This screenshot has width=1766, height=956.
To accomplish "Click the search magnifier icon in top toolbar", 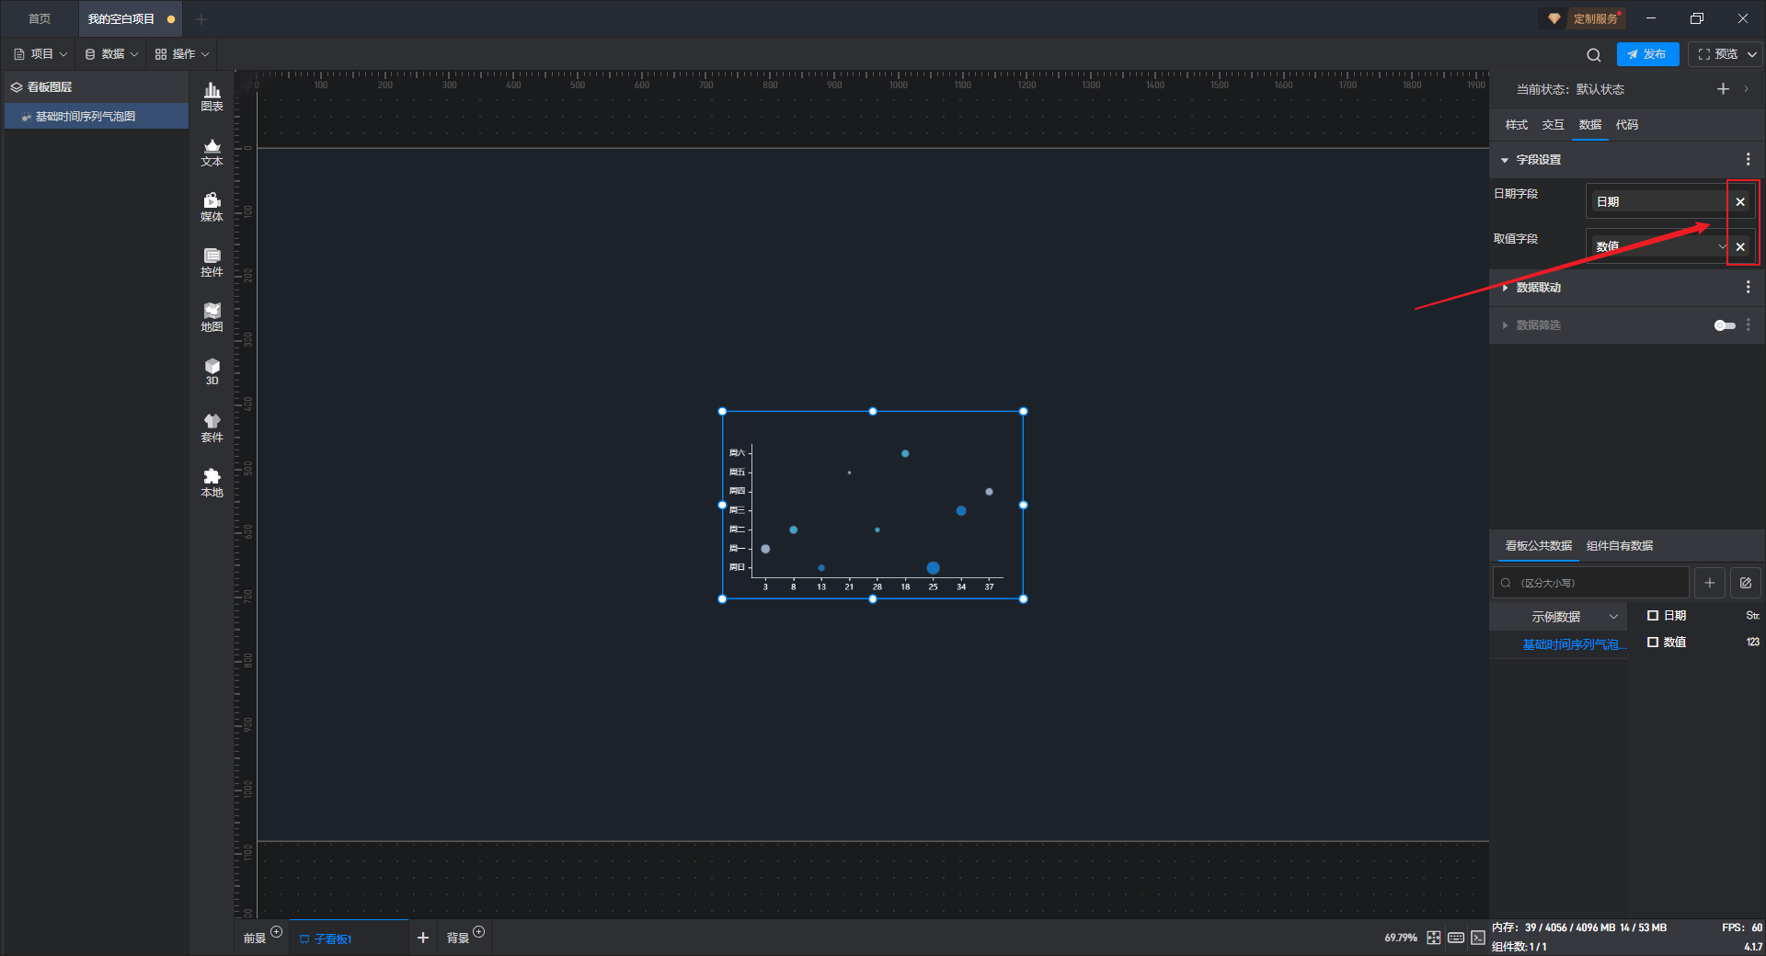I will [x=1593, y=54].
